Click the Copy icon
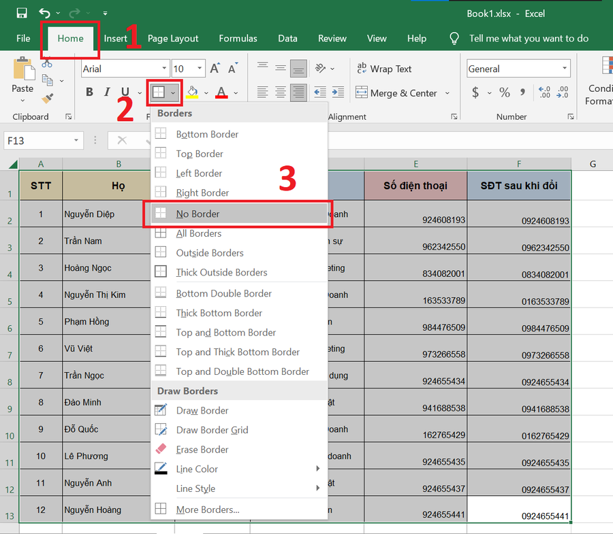The image size is (613, 534). point(47,80)
